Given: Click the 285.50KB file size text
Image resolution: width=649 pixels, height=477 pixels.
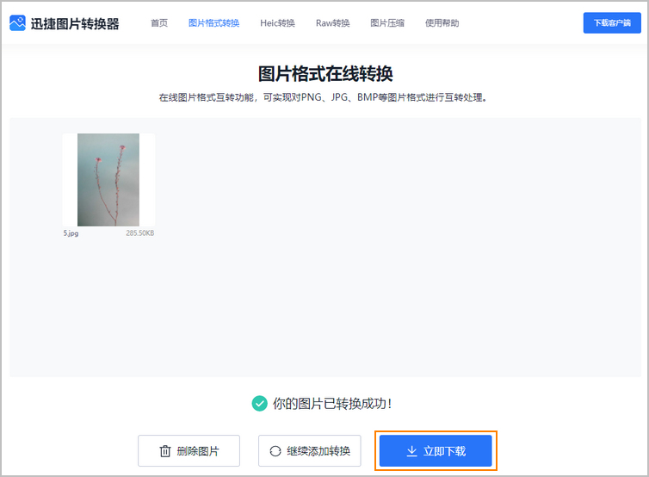Looking at the screenshot, I should (x=140, y=233).
